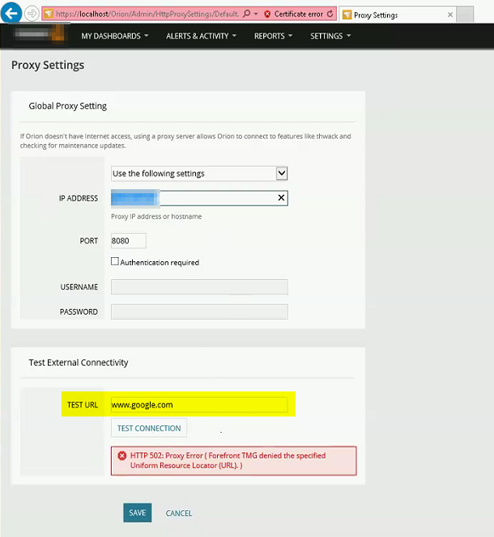
Task: Click the Save button
Action: coord(137,513)
